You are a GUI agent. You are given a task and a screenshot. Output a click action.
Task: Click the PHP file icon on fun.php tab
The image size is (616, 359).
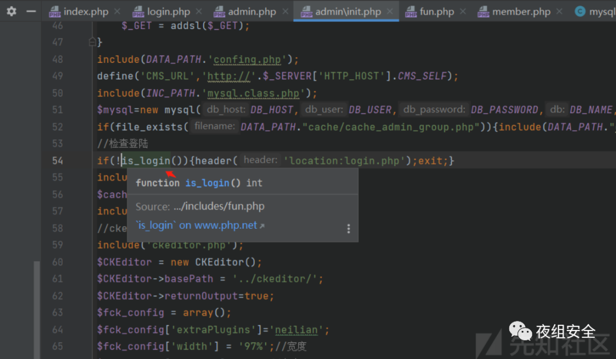click(411, 12)
